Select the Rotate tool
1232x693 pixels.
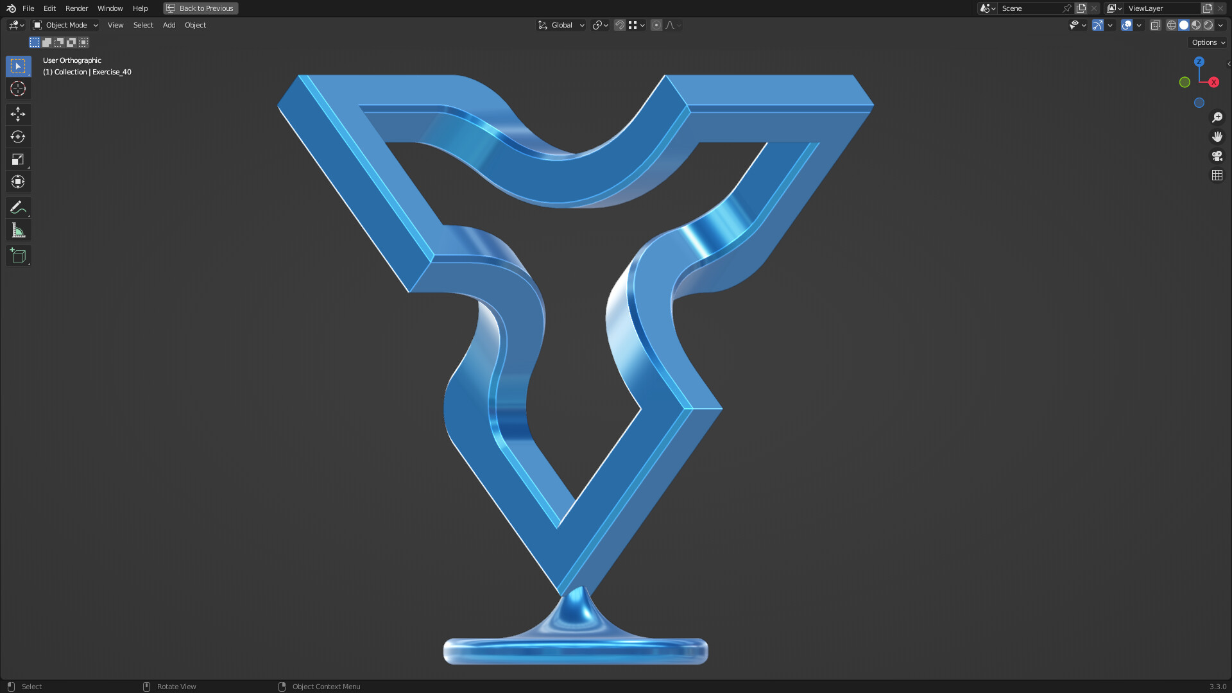pos(18,137)
